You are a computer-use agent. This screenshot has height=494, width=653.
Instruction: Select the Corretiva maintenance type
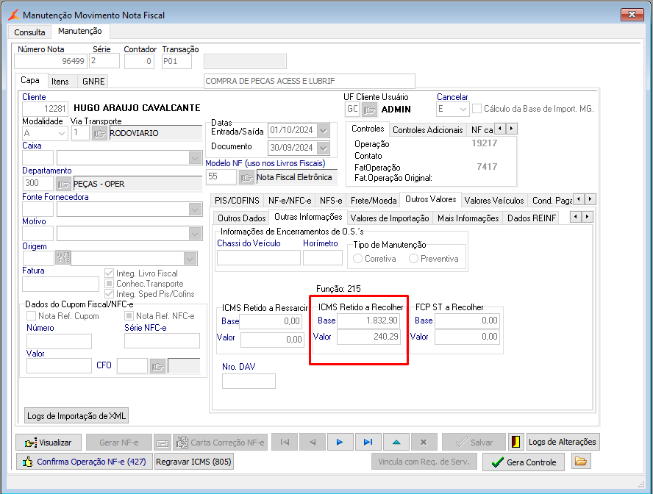click(x=358, y=259)
